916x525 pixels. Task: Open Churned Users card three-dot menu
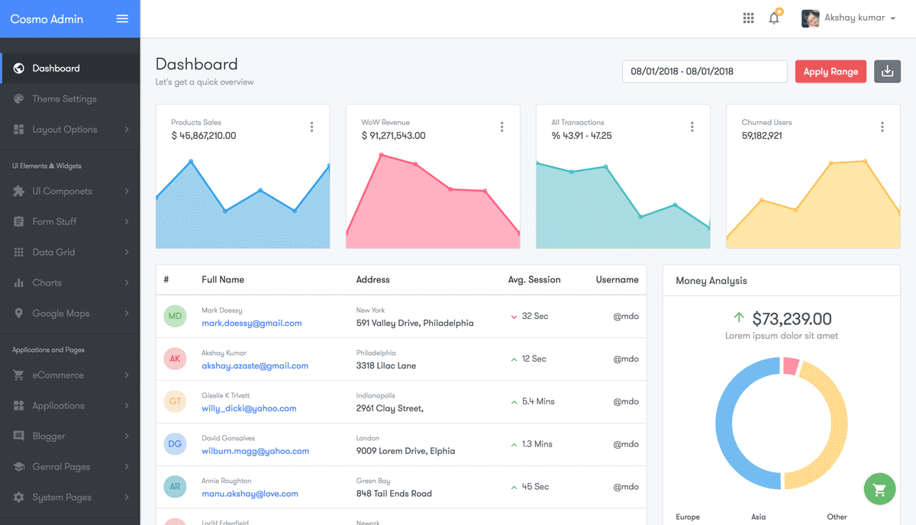coord(882,127)
